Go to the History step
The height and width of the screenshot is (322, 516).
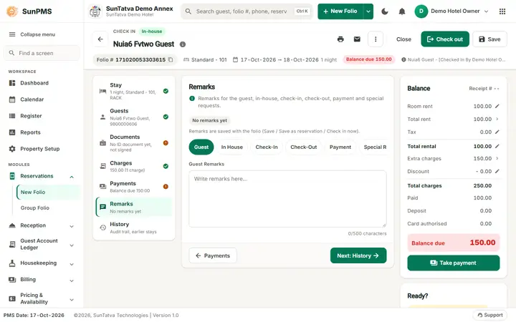(134, 228)
